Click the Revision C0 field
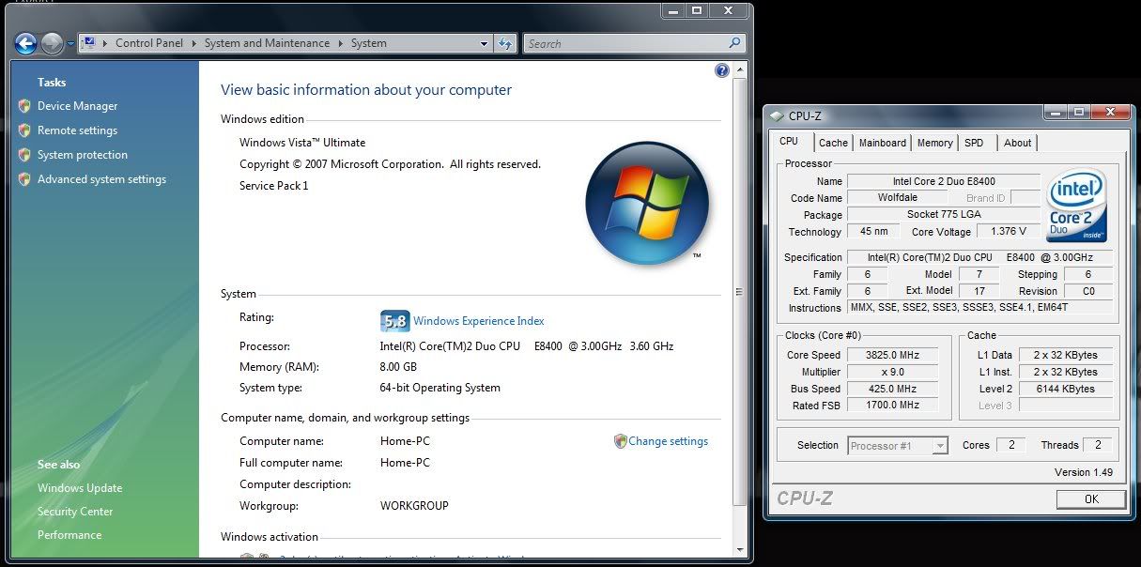 tap(1087, 291)
